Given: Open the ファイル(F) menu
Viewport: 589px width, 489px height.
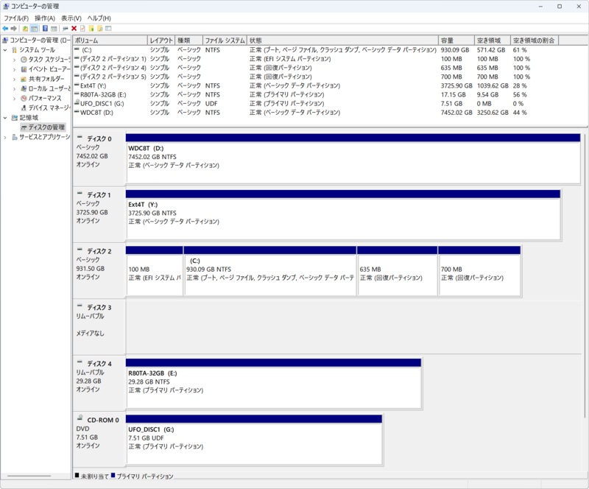Looking at the screenshot, I should click(16, 18).
